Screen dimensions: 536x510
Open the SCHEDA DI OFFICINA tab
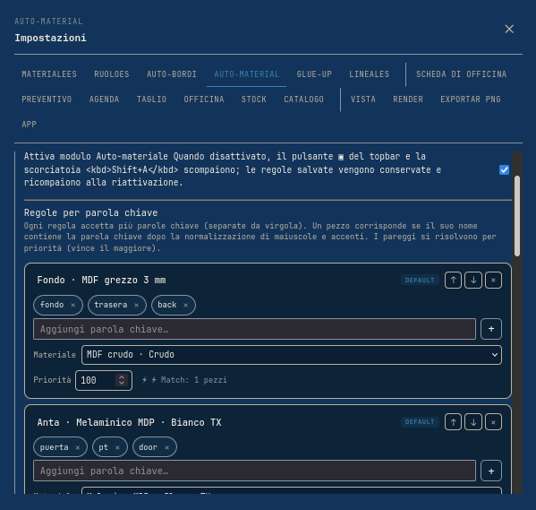[x=461, y=74]
